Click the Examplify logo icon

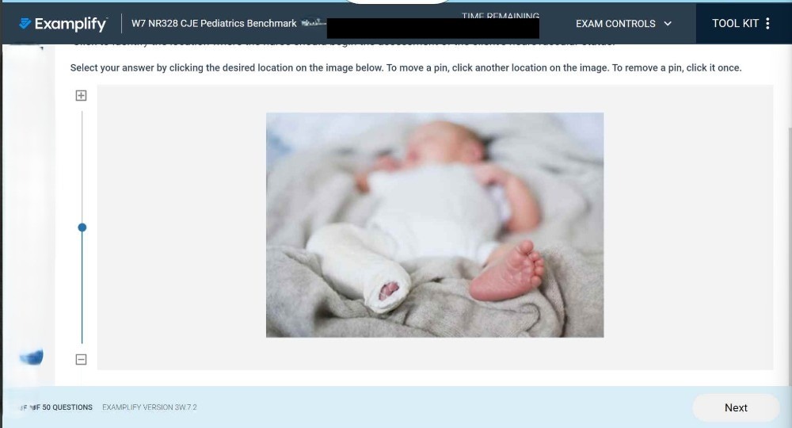click(25, 23)
